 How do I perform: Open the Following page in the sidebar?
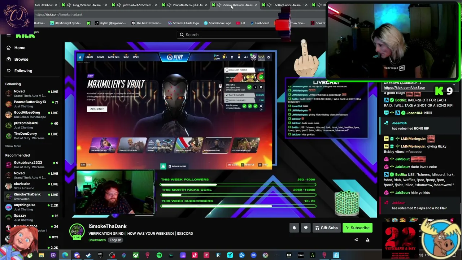tap(23, 71)
